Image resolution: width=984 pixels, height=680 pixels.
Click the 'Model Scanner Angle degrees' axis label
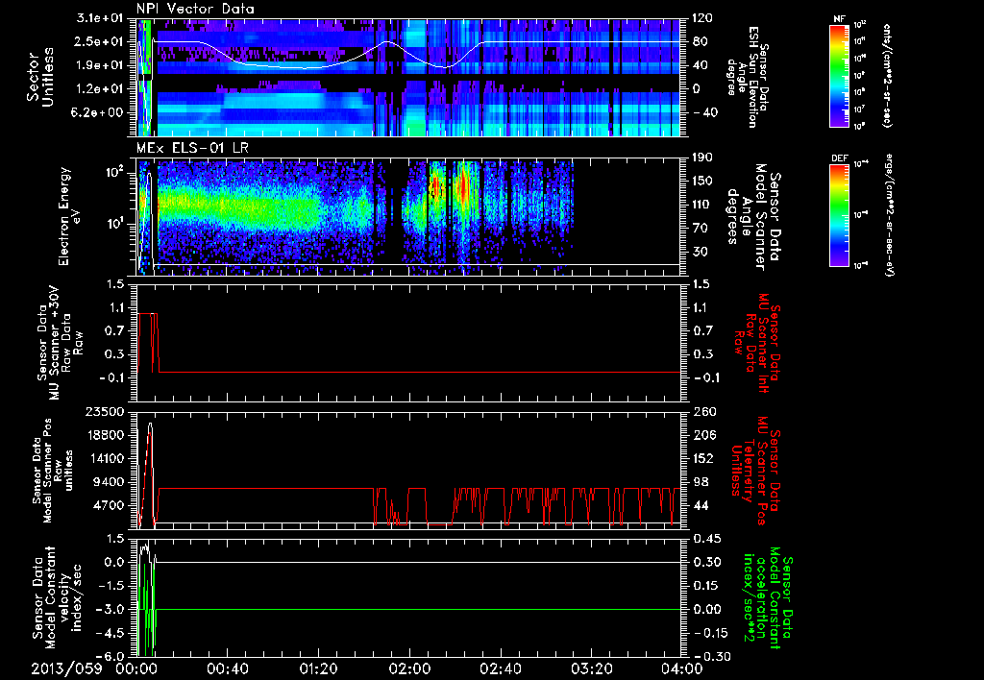753,216
